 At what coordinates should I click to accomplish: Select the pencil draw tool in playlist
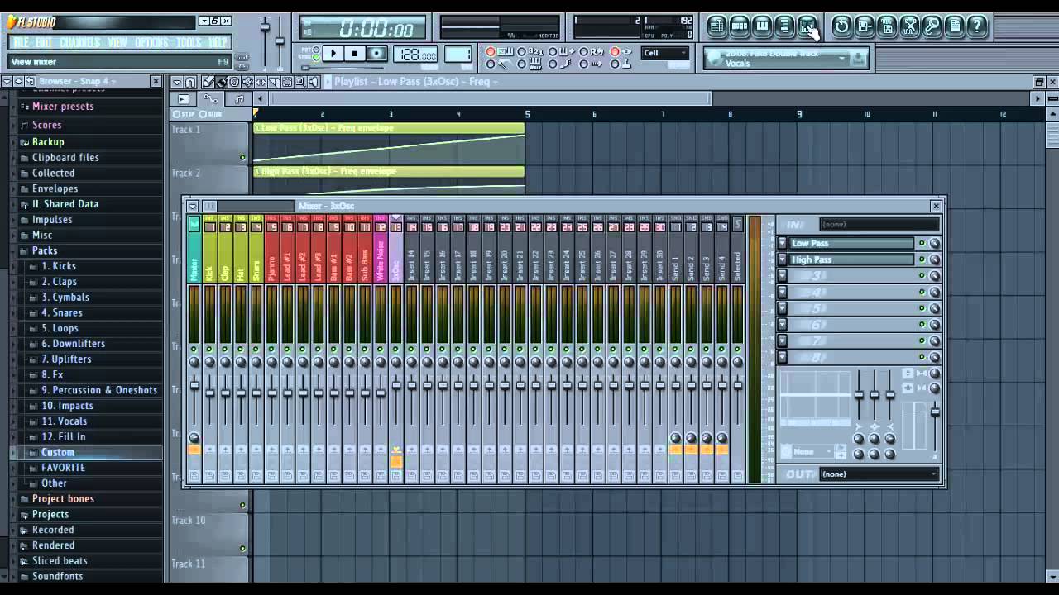pos(208,82)
